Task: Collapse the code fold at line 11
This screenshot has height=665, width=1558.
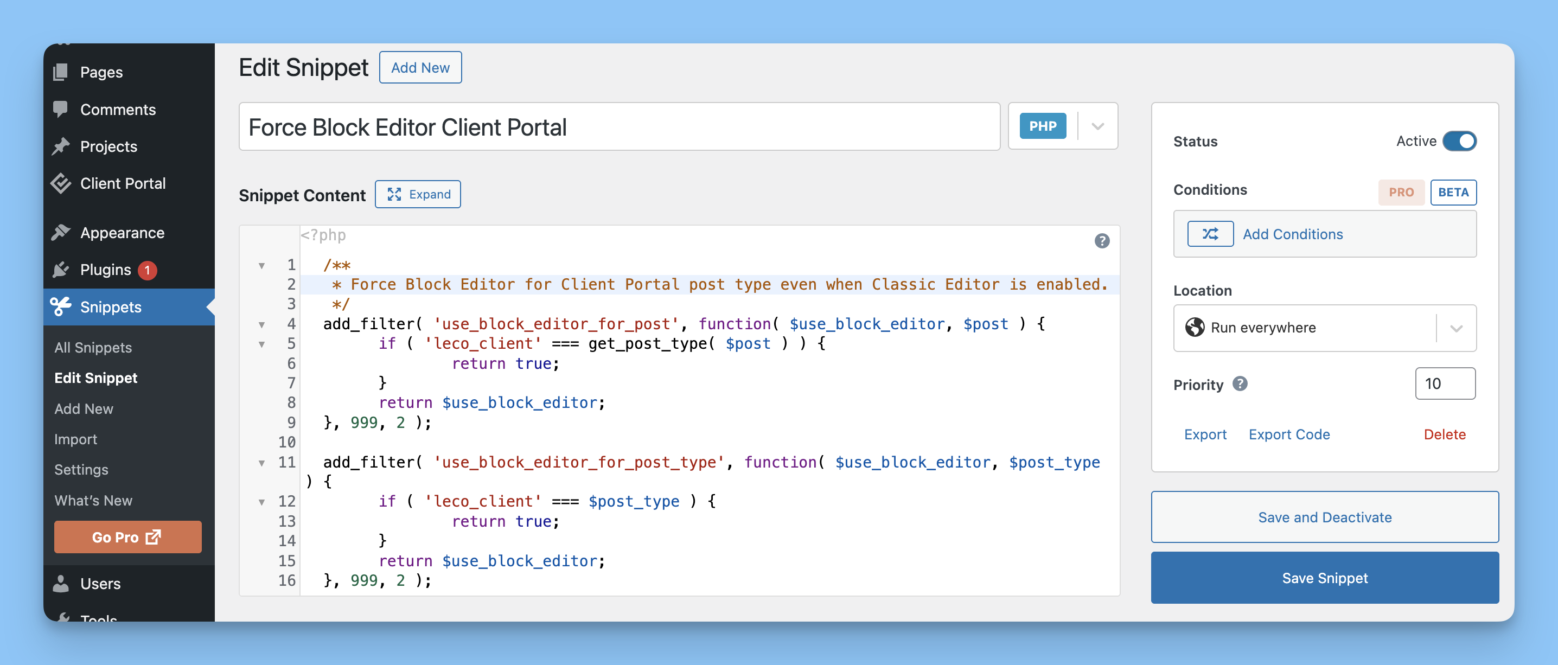Action: click(x=262, y=463)
